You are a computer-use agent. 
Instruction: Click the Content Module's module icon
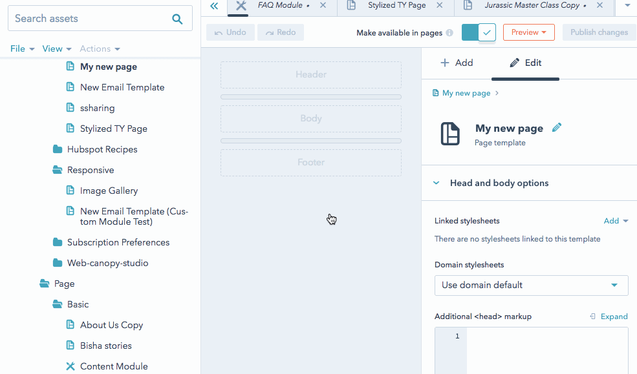pyautogui.click(x=70, y=366)
